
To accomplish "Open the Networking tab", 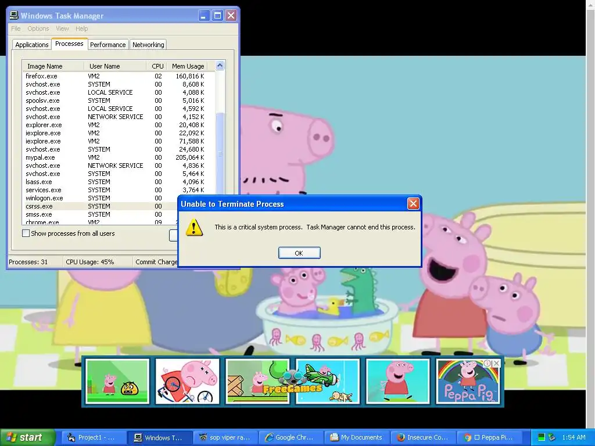I will coord(148,45).
